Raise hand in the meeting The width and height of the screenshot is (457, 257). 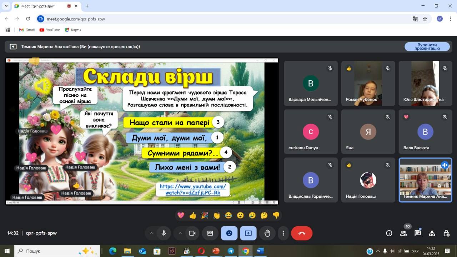point(267,233)
